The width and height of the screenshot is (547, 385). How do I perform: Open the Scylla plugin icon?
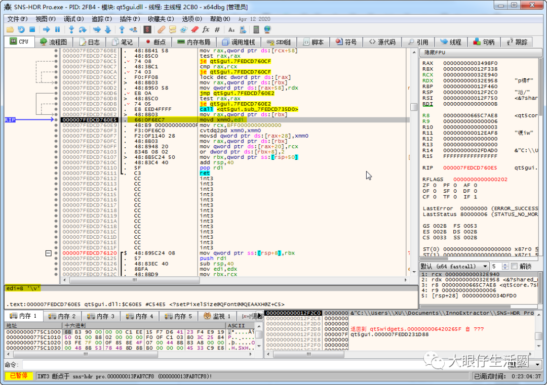(147, 30)
